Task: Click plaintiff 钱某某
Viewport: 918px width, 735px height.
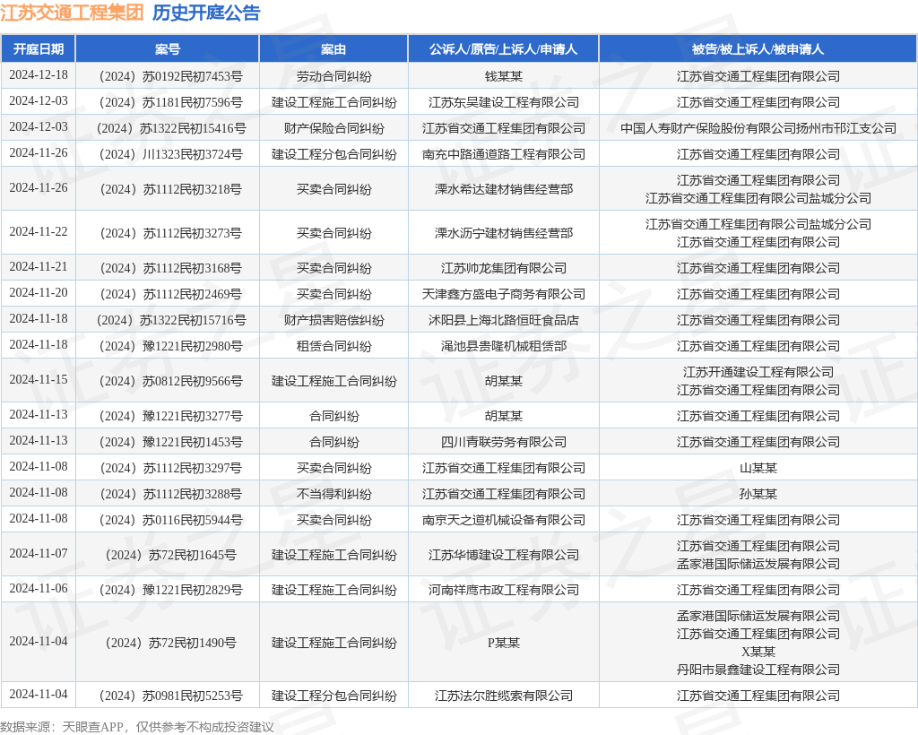Action: pyautogui.click(x=504, y=76)
